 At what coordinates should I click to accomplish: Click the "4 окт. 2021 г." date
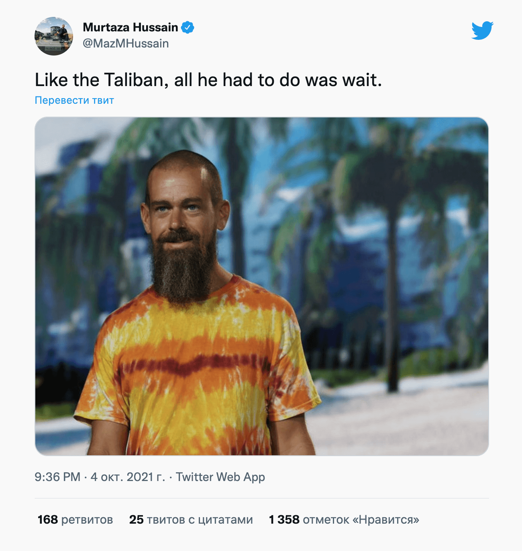point(128,477)
